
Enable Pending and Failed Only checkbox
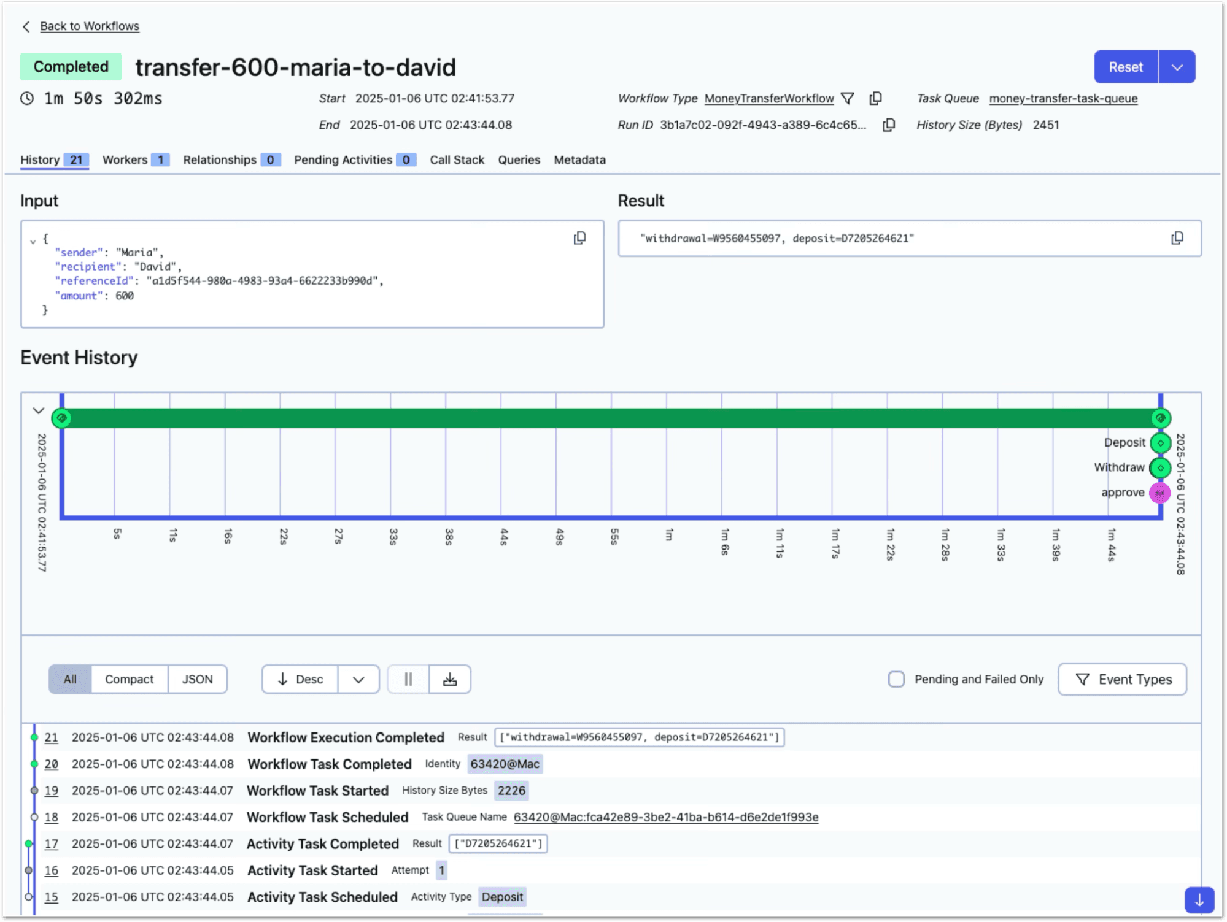click(x=896, y=679)
